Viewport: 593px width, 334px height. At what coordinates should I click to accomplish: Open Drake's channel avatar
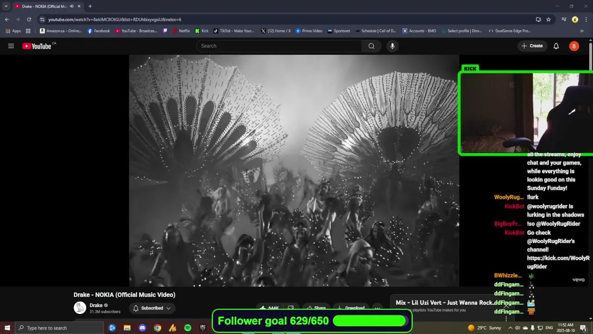pos(80,308)
